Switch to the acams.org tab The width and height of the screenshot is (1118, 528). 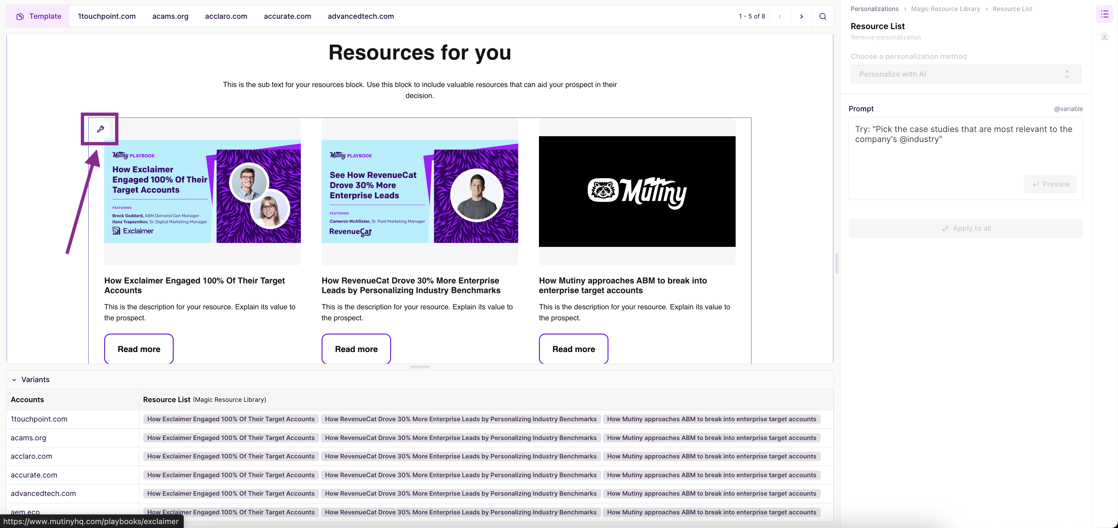[170, 16]
